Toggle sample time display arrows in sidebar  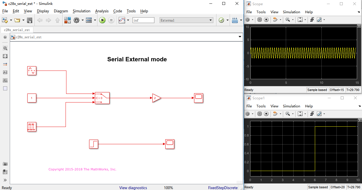5,64
